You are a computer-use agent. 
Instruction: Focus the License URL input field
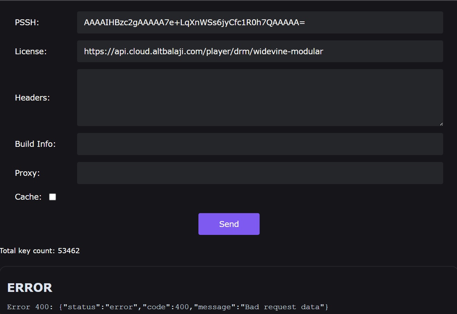260,51
